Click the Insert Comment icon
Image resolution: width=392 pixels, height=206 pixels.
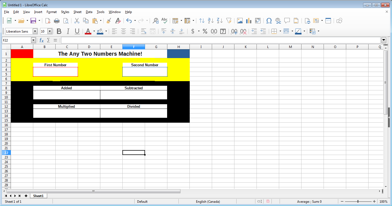tap(287, 21)
